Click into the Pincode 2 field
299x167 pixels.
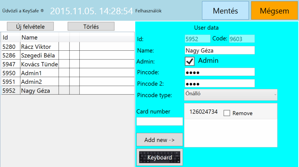(220, 83)
